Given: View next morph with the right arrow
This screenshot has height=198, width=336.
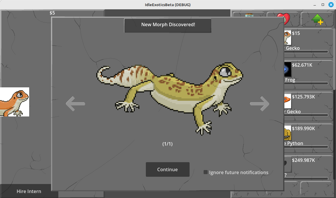Looking at the screenshot, I should (260, 104).
